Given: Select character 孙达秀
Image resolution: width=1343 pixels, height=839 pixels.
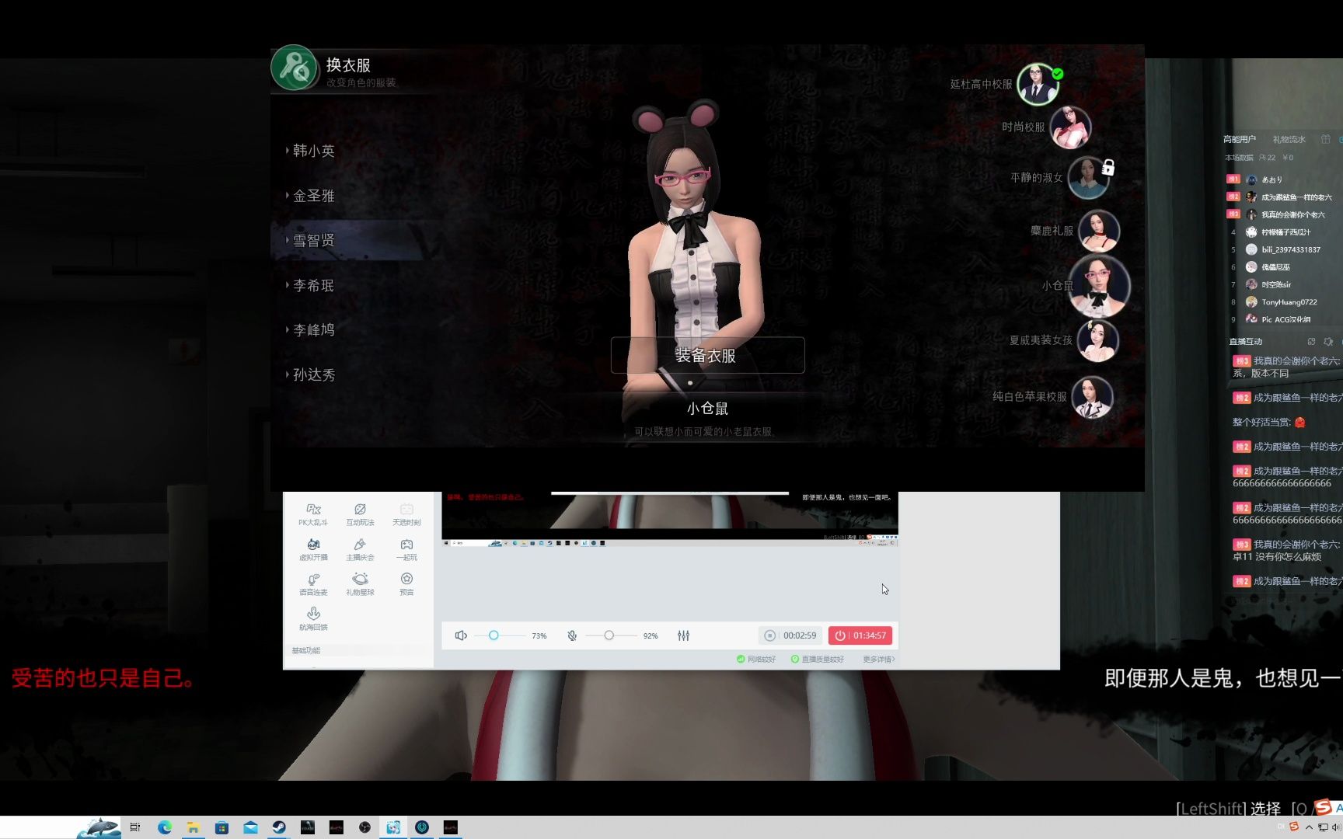Looking at the screenshot, I should [x=314, y=374].
